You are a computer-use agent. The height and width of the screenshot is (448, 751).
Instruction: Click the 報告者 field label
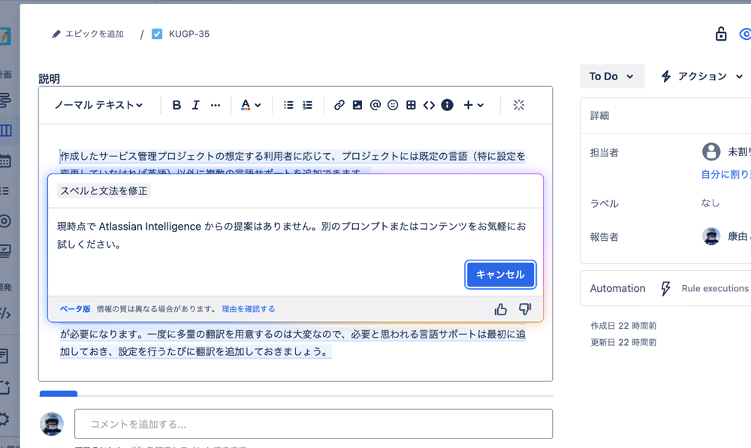coord(605,236)
